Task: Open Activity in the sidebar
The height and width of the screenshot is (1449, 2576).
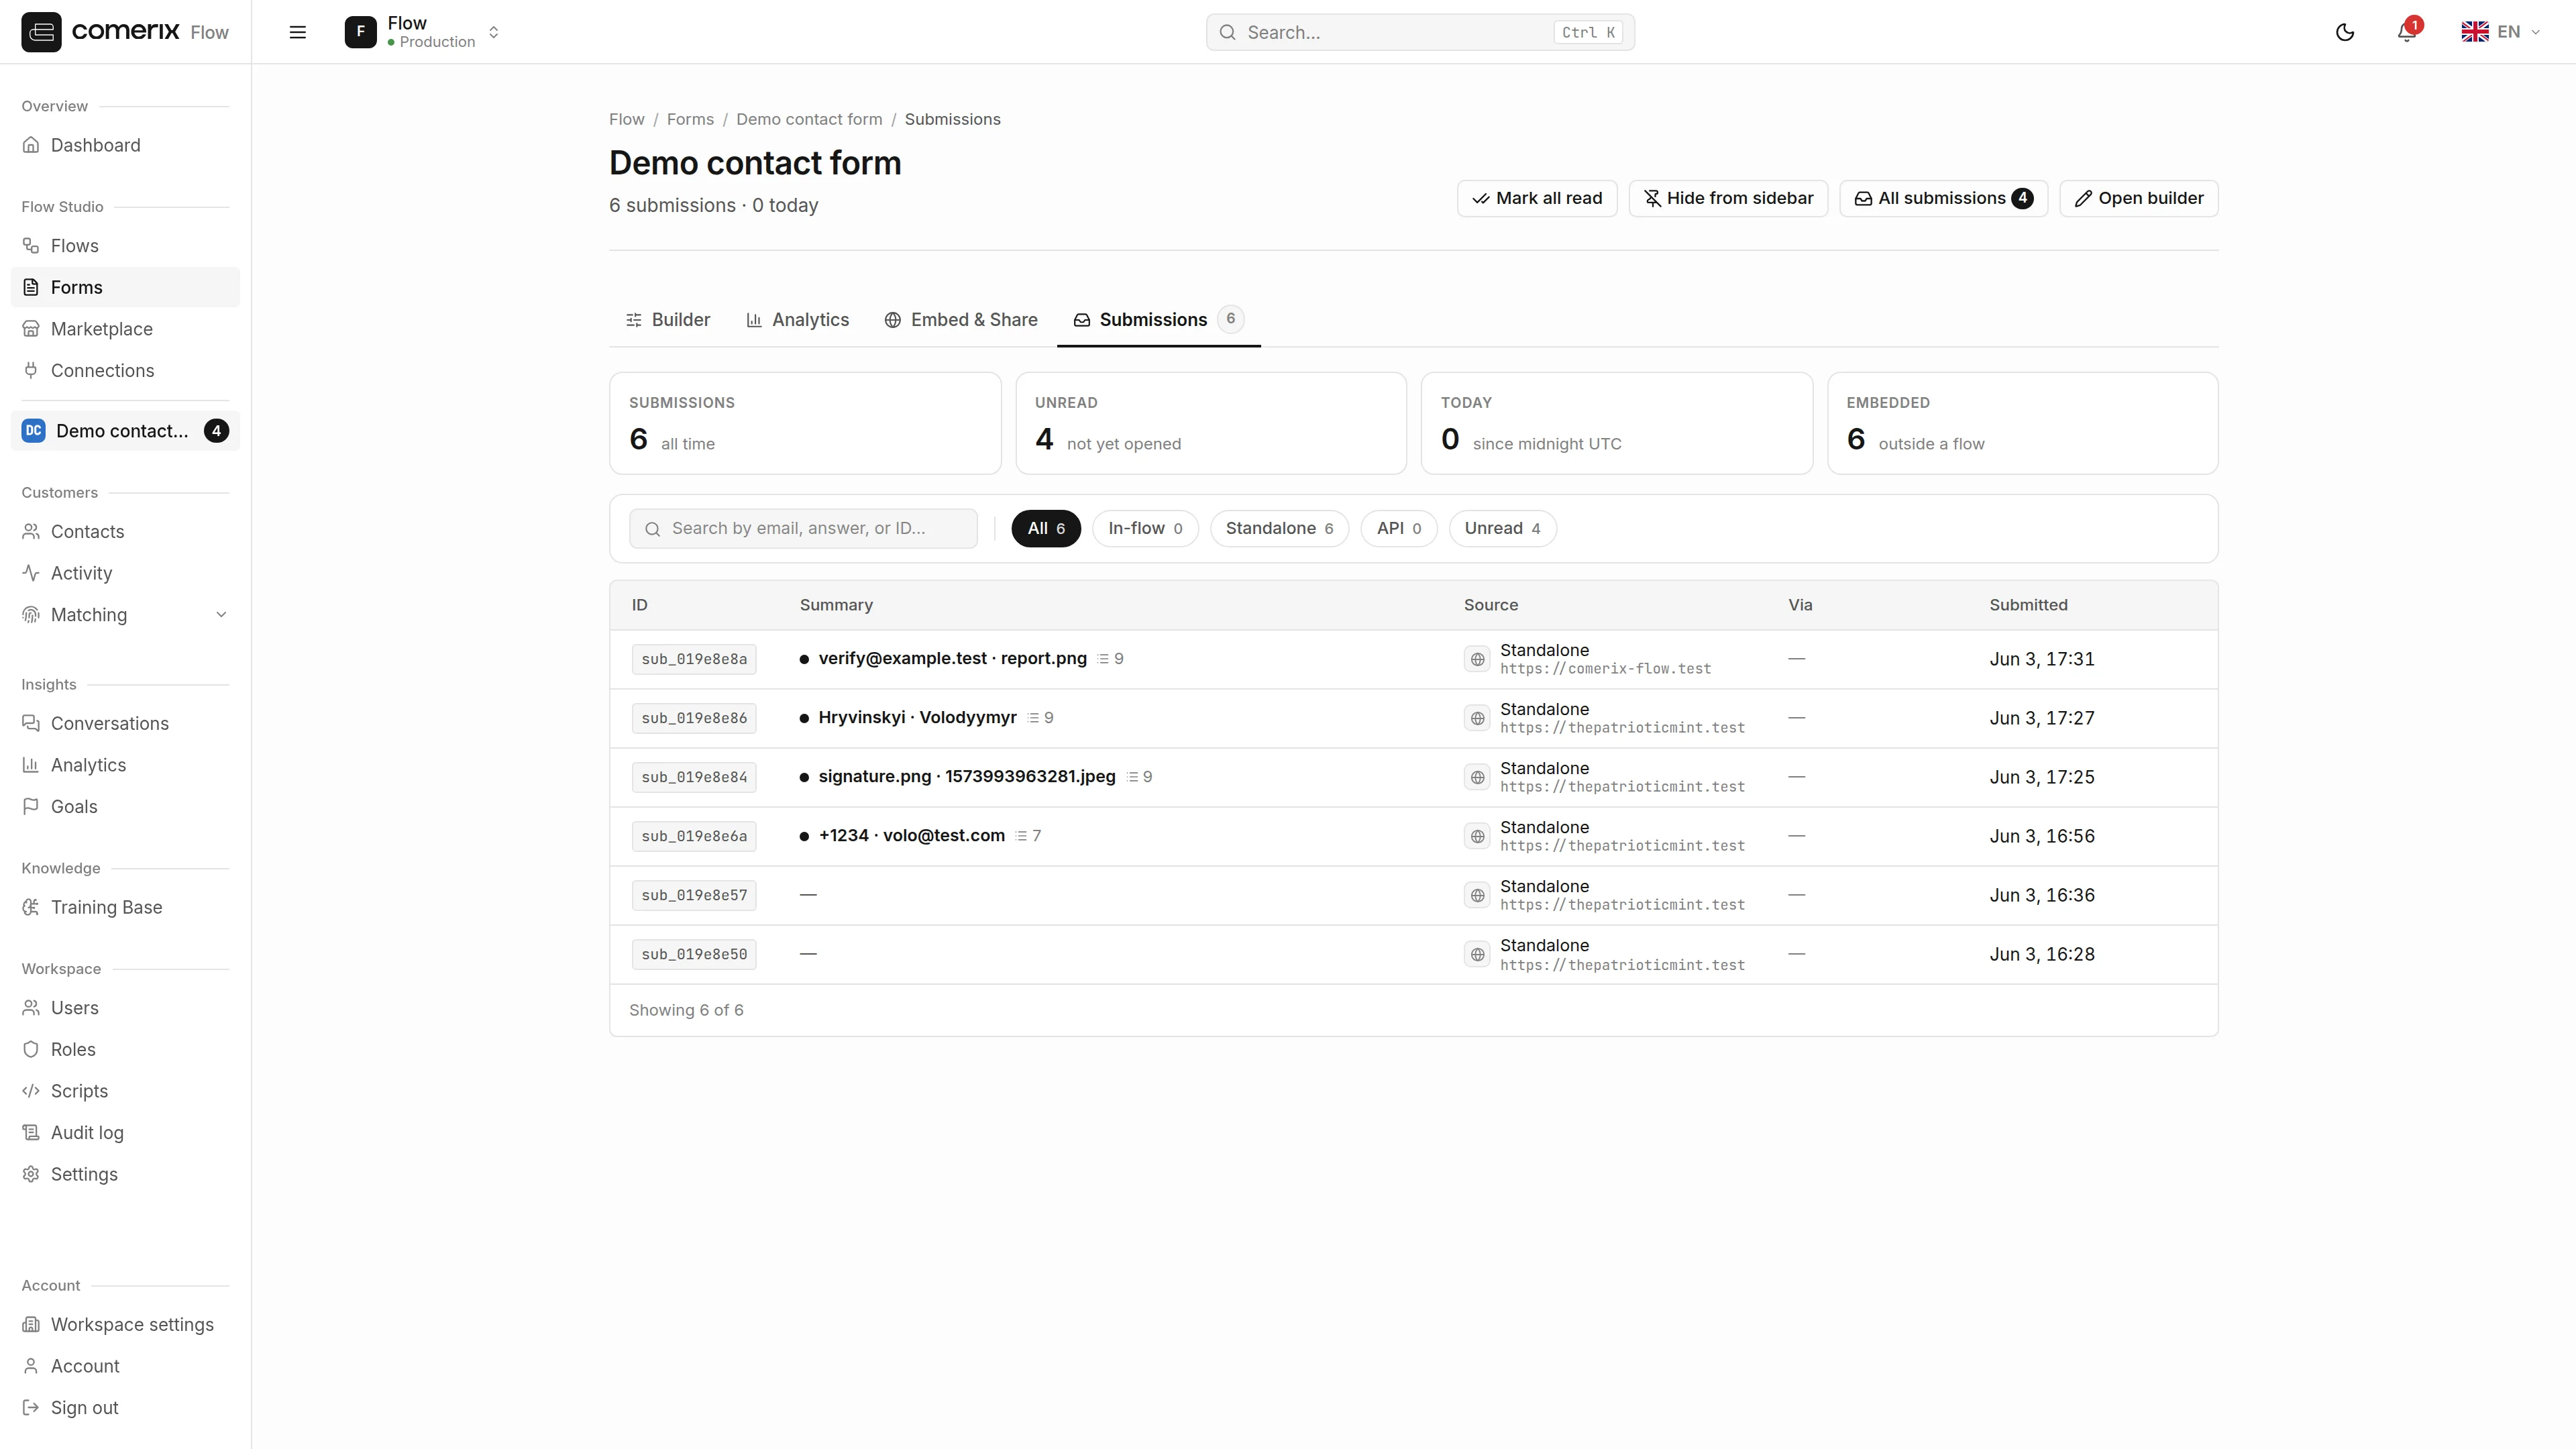Action: click(x=125, y=574)
